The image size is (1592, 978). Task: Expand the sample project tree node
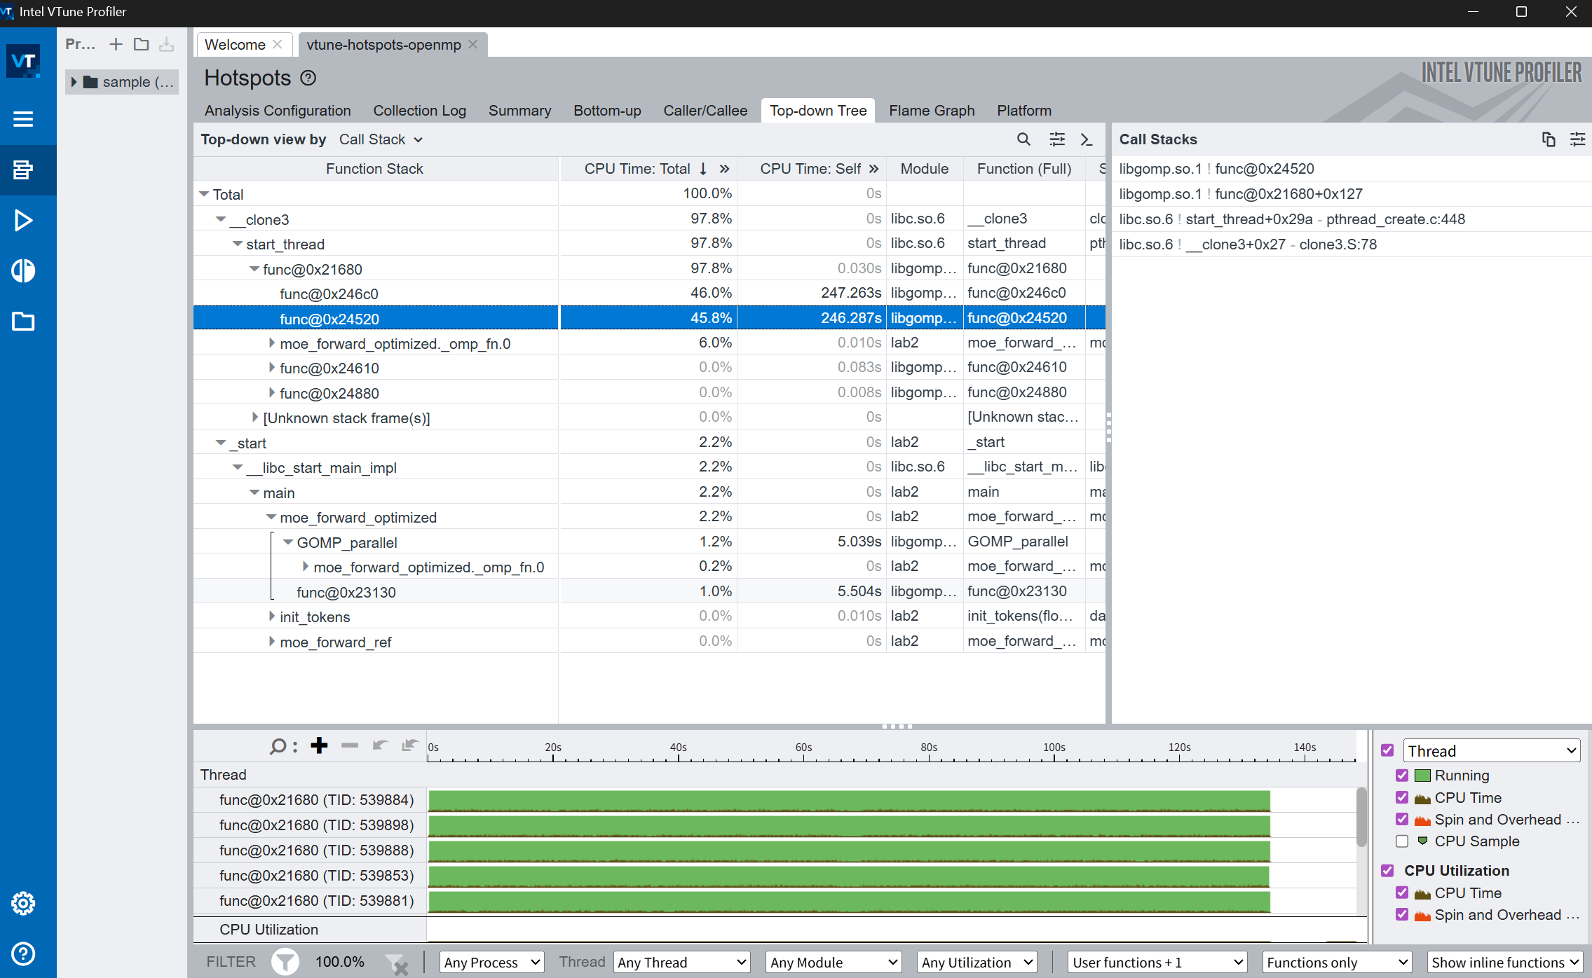point(74,82)
